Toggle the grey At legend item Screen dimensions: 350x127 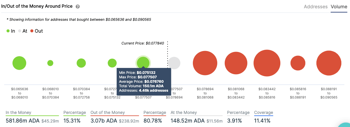(x=22, y=31)
